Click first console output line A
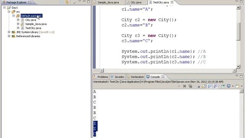The image size is (245, 138). [95, 92]
